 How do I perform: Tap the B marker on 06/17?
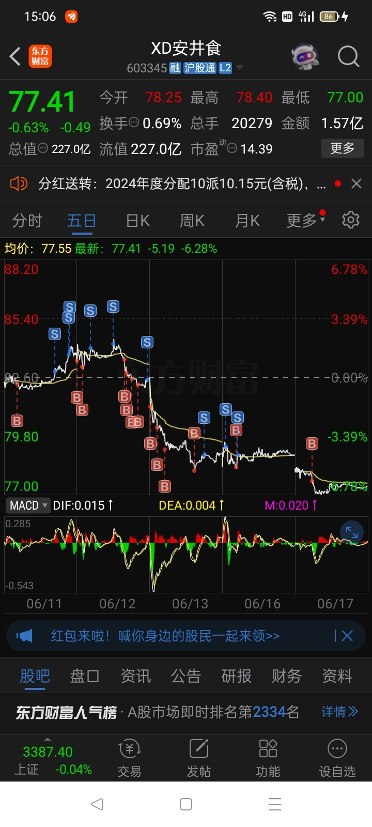tap(312, 443)
